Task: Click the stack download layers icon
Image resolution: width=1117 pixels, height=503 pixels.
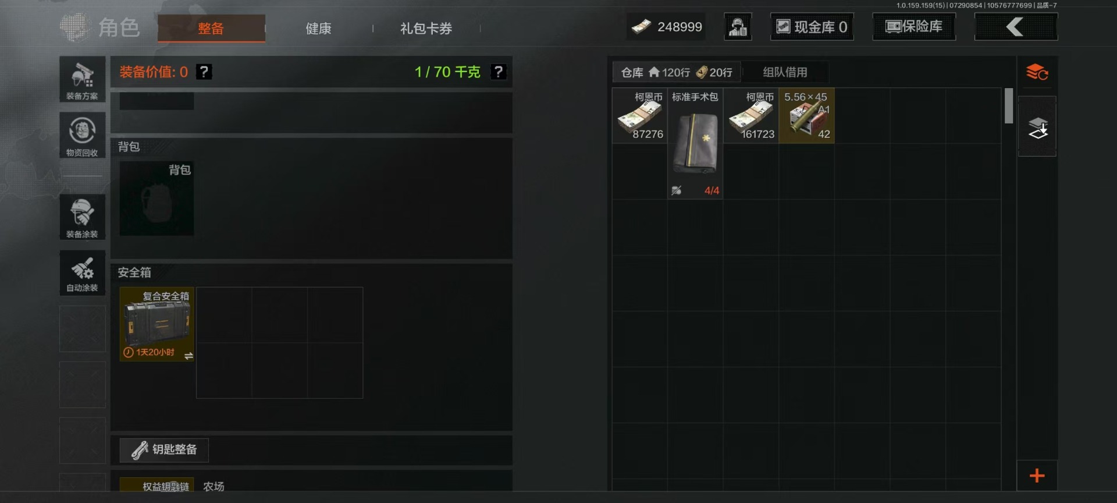Action: [1037, 127]
